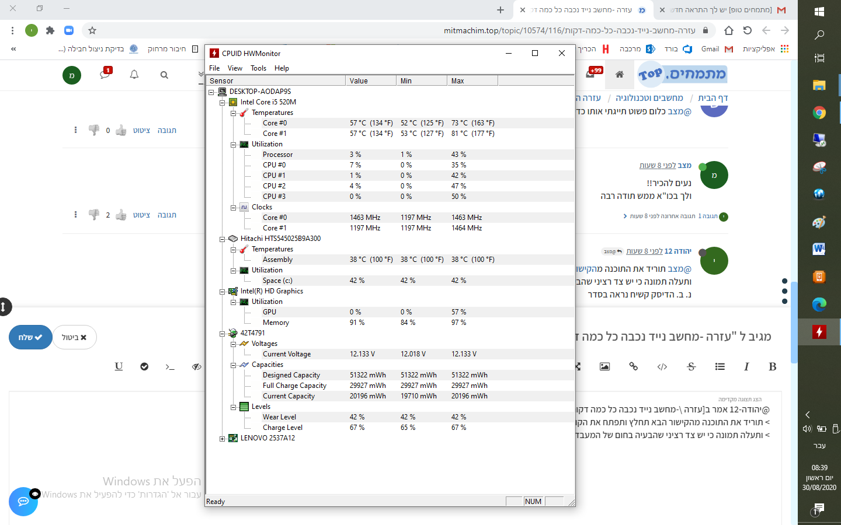This screenshot has height=525, width=841.
Task: Open the forum chat icon with badge 1
Action: tap(105, 73)
